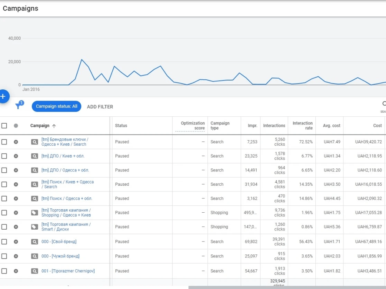
Task: Check the box for Поиск / Одесса + обл. campaign
Action: pyautogui.click(x=4, y=198)
